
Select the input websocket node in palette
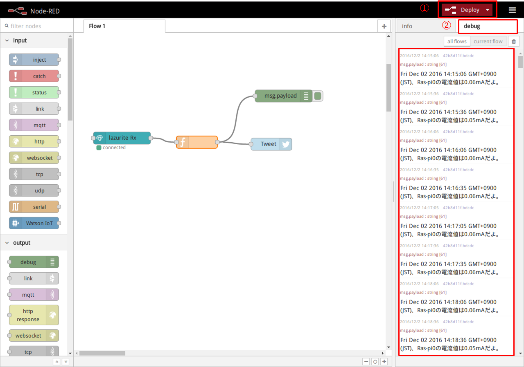(x=34, y=158)
